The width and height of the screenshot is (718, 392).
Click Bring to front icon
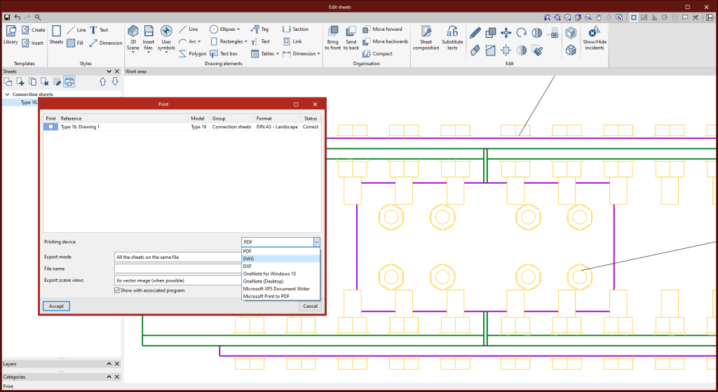pos(332,36)
